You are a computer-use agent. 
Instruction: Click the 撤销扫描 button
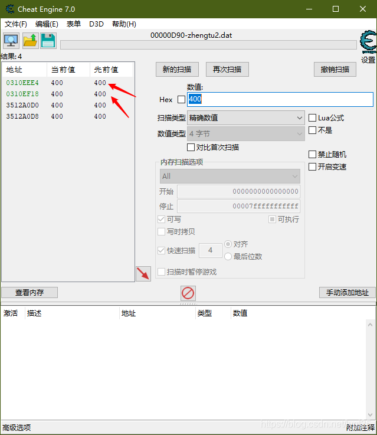coord(335,70)
